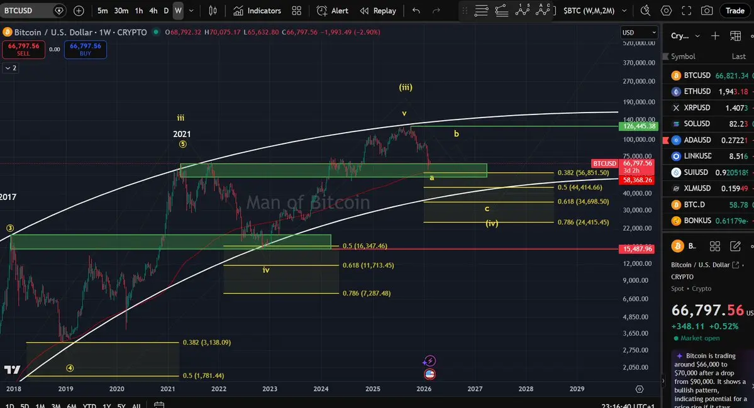Change the USD price scale currency dropdown
Screen dimensions: 754x408
click(639, 33)
